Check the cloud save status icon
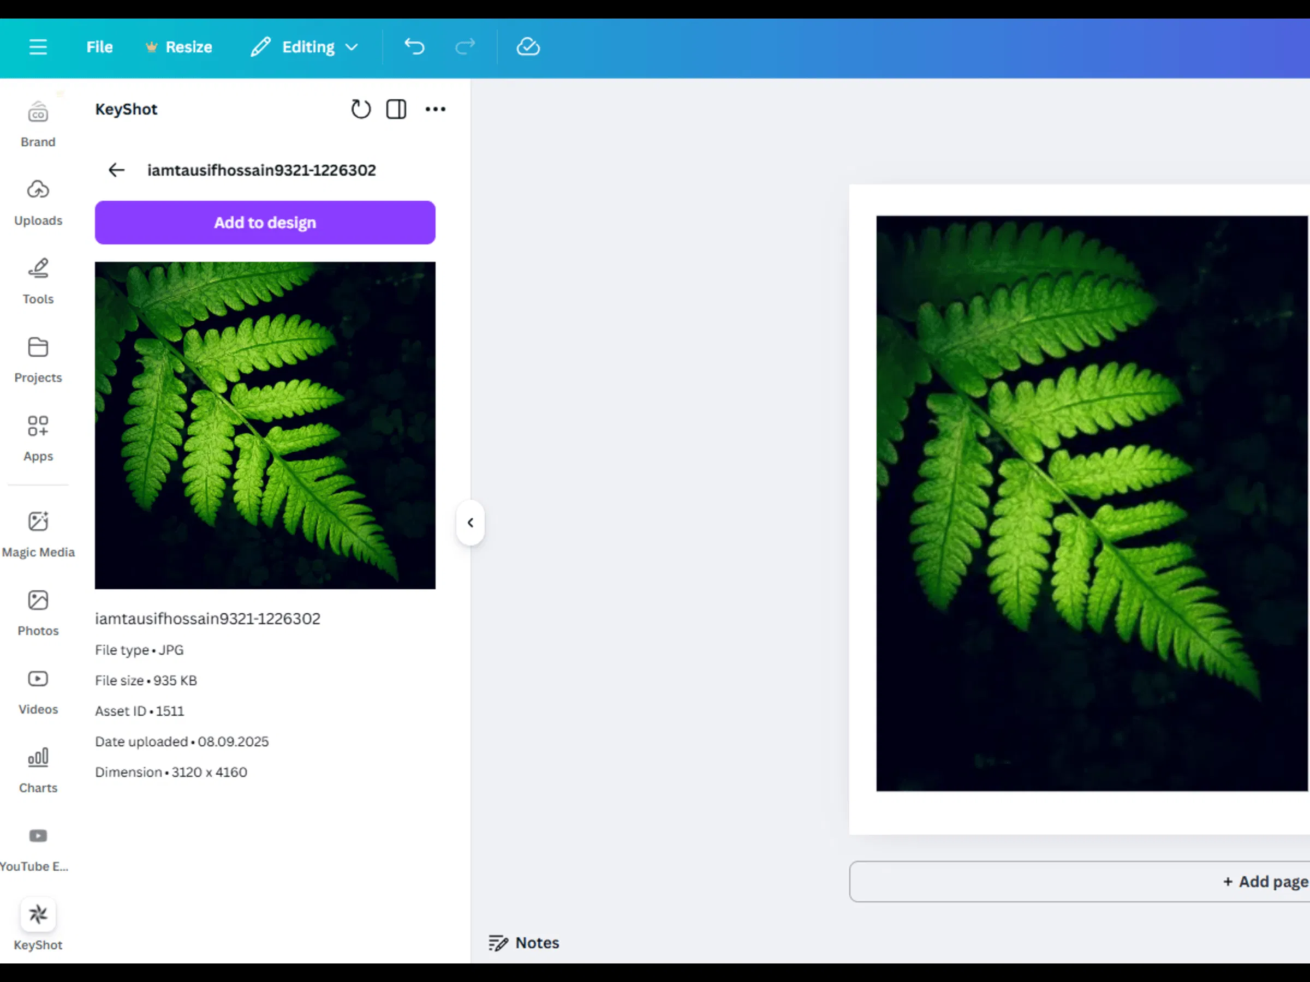The height and width of the screenshot is (982, 1310). tap(528, 46)
